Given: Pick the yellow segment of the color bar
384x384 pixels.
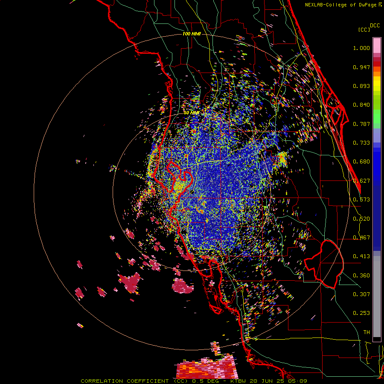Looking at the screenshot, I should point(377,84).
